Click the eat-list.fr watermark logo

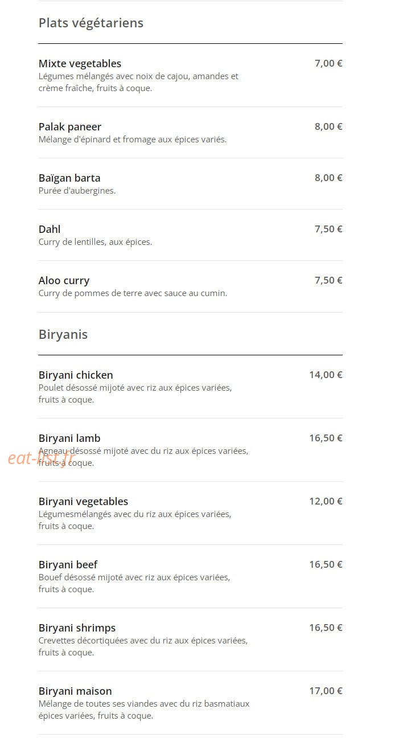[x=42, y=457]
